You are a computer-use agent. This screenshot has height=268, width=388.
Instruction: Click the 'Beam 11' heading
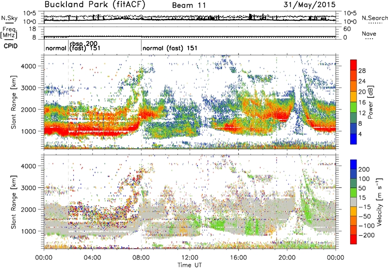pyautogui.click(x=189, y=5)
